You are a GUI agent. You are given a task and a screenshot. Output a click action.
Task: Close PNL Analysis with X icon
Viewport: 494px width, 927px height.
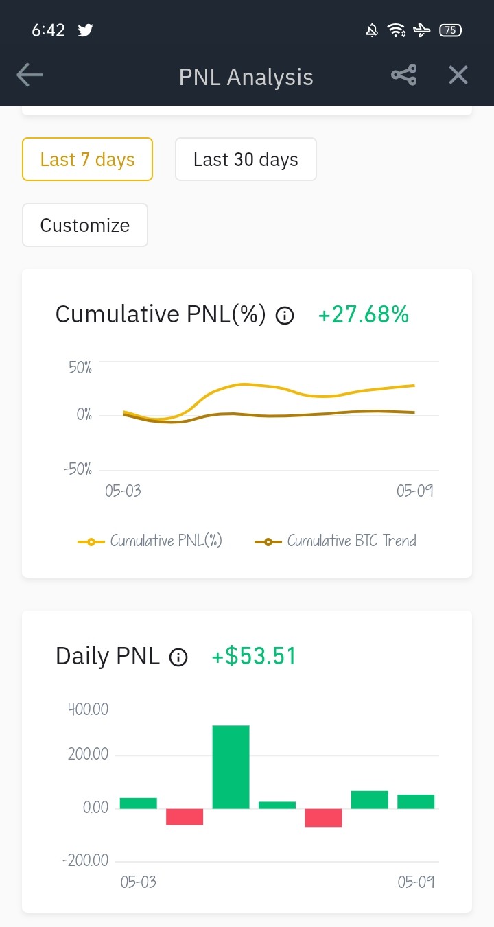pos(458,75)
